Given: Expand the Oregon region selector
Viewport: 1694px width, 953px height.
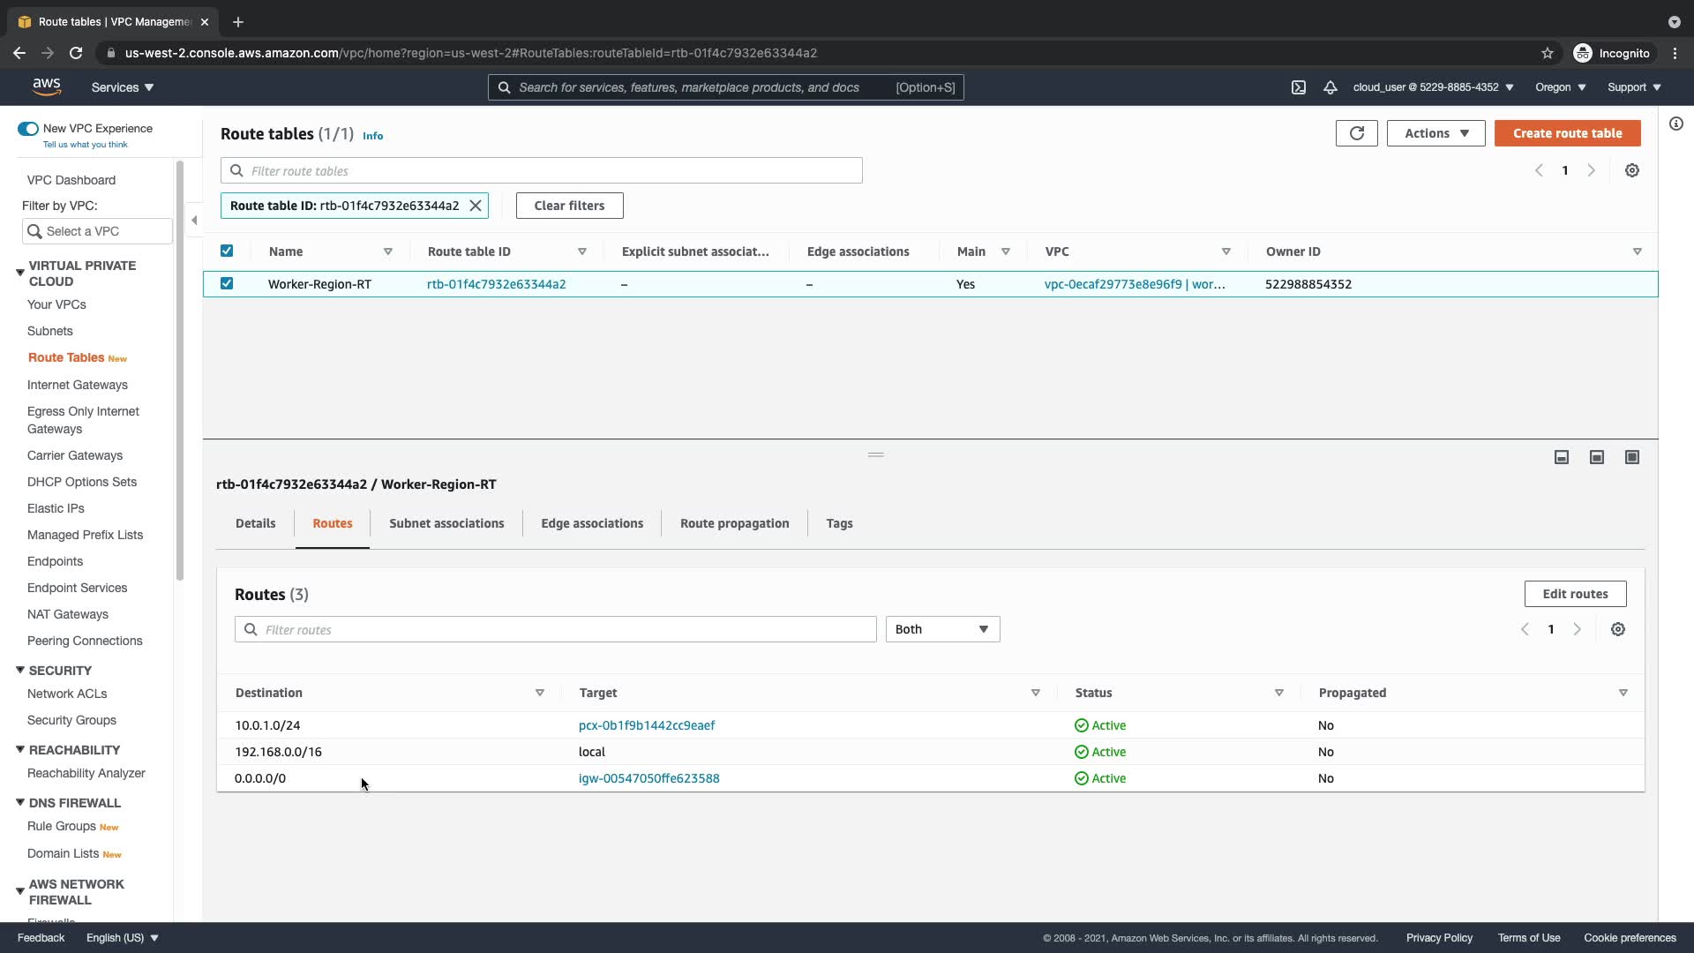Looking at the screenshot, I should point(1560,87).
